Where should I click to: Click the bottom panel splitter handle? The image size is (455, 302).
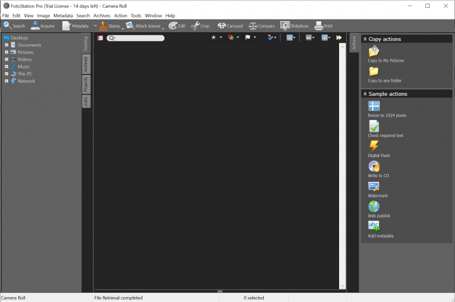click(x=220, y=291)
